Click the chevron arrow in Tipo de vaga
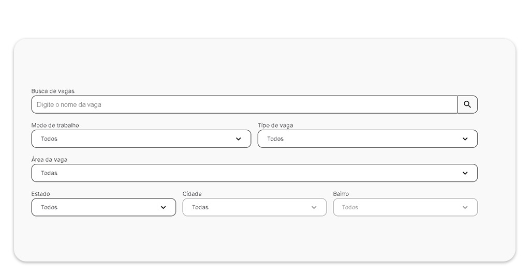Screen dimensions: 530x277 tap(465, 139)
